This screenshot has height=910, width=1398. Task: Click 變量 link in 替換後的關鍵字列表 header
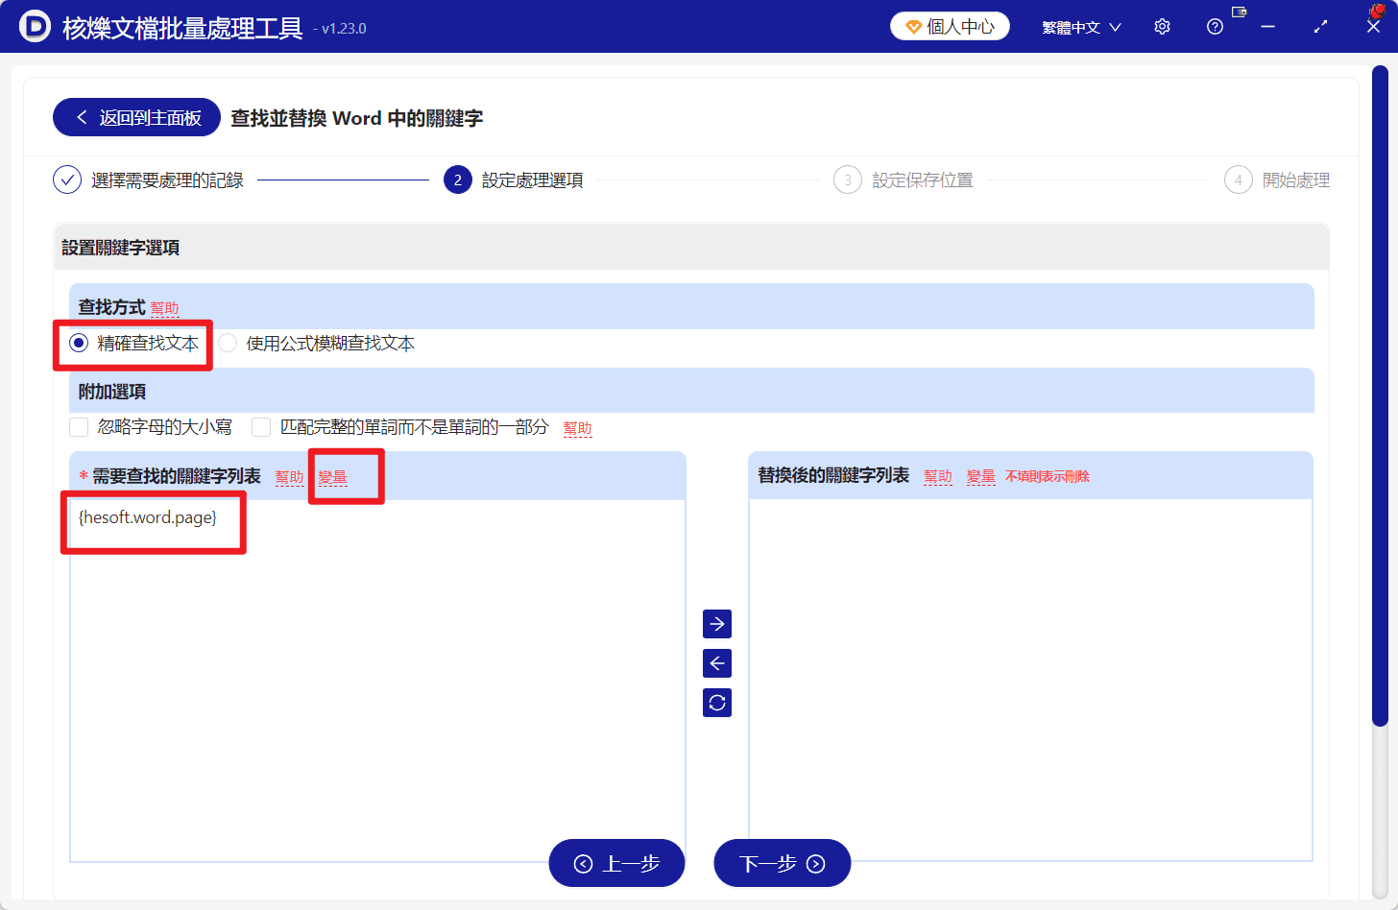coord(981,476)
